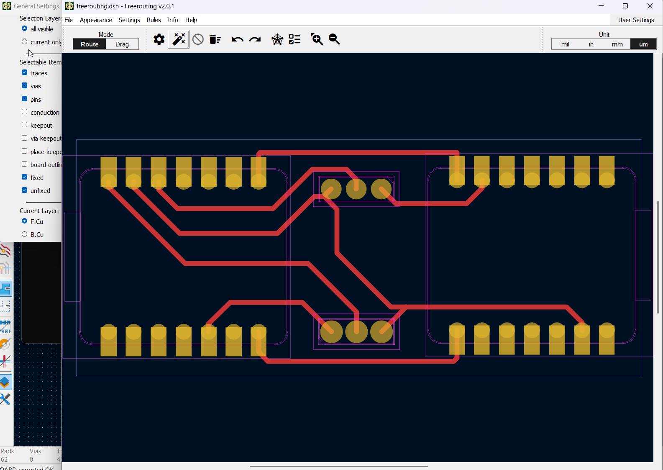Enable the place keepout checkbox
The width and height of the screenshot is (663, 470).
pyautogui.click(x=24, y=151)
